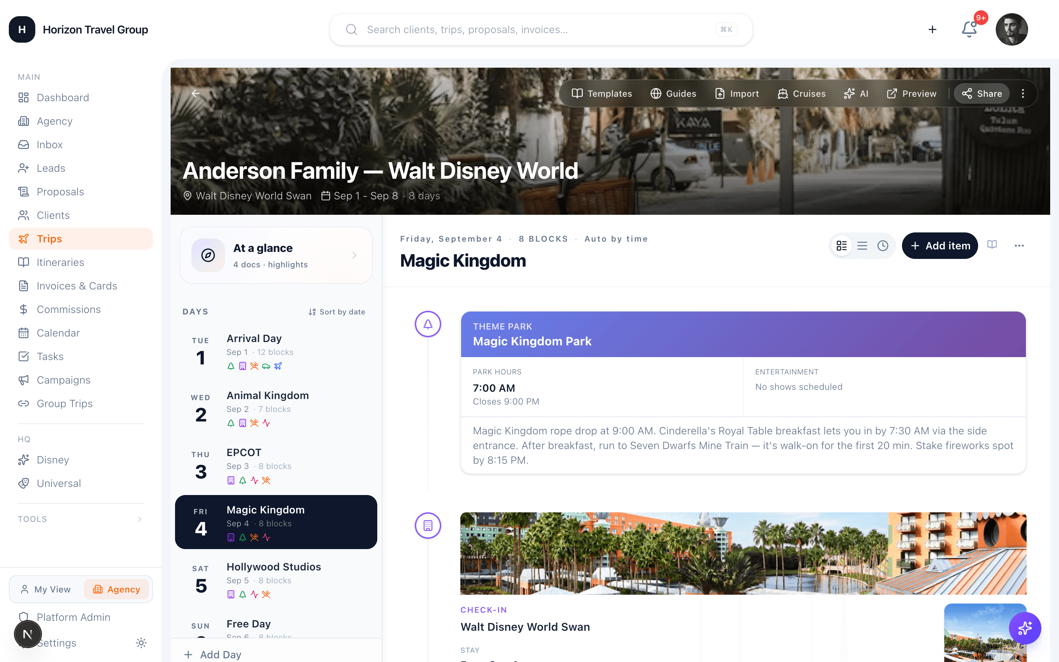The height and width of the screenshot is (662, 1059).
Task: Expand the Tools section
Action: 81,519
